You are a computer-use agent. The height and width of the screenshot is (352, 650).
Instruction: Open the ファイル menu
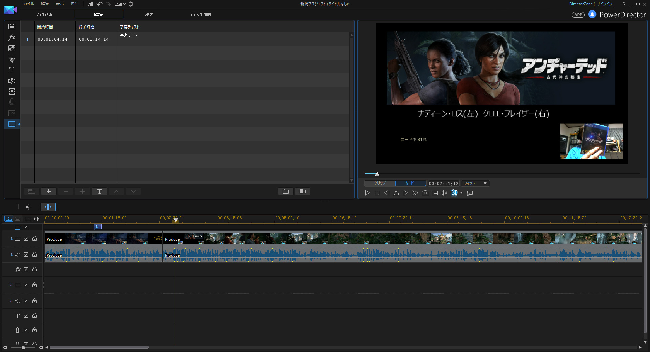(x=28, y=4)
